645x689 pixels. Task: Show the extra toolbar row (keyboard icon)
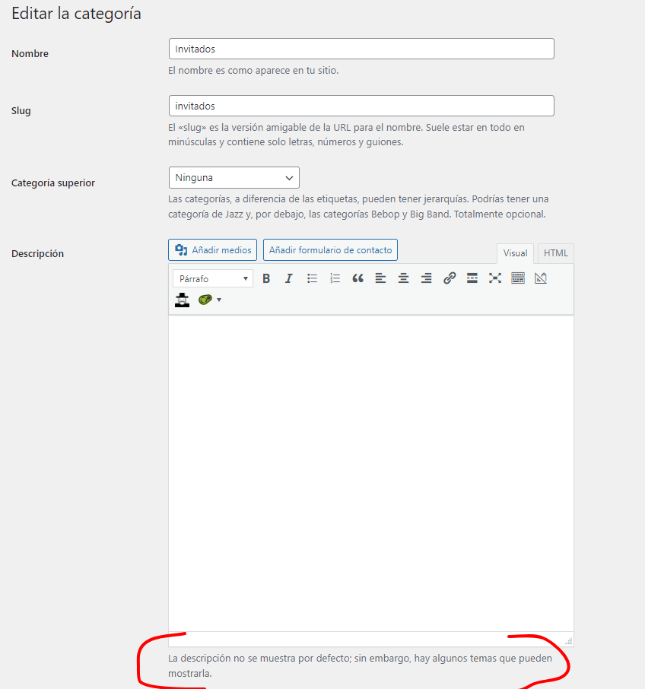[517, 278]
